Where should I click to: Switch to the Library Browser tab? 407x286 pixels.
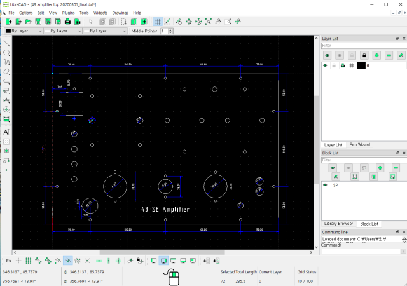pyautogui.click(x=338, y=224)
